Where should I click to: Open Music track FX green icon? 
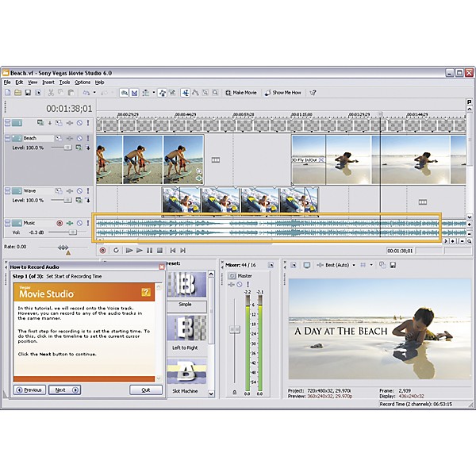pyautogui.click(x=70, y=223)
